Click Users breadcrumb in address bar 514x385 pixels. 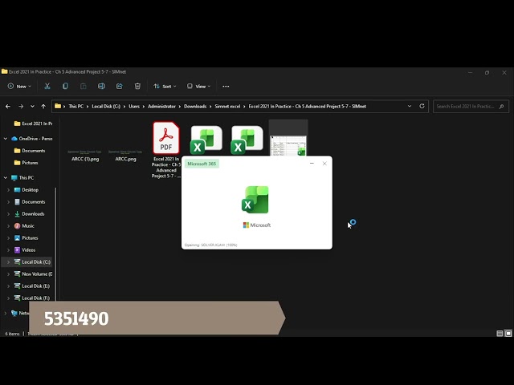click(134, 107)
